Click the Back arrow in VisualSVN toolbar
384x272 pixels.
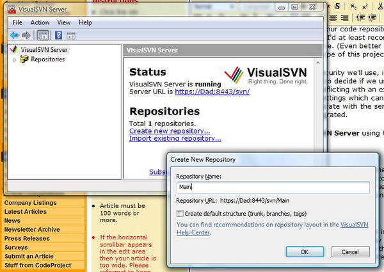pos(15,35)
